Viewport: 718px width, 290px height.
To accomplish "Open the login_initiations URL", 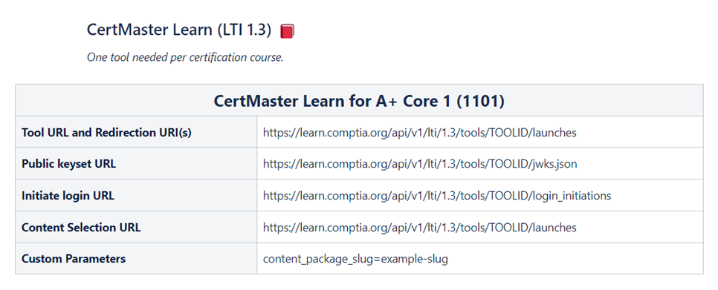I will 437,196.
